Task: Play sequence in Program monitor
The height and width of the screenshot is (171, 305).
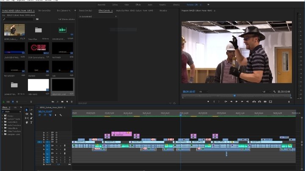Action: [x=236, y=102]
